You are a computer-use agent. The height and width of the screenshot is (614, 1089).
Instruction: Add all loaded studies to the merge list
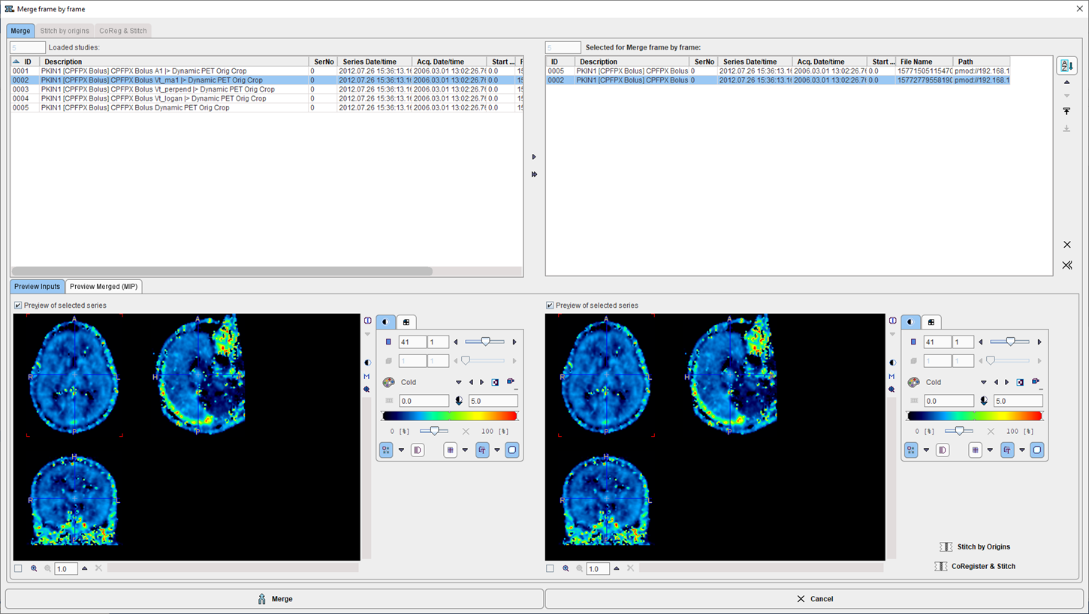tap(534, 174)
